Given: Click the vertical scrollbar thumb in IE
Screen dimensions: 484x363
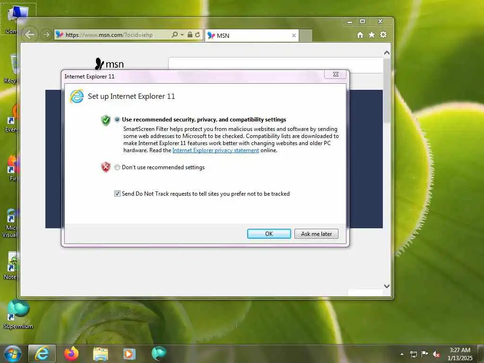Looking at the screenshot, I should [387, 90].
